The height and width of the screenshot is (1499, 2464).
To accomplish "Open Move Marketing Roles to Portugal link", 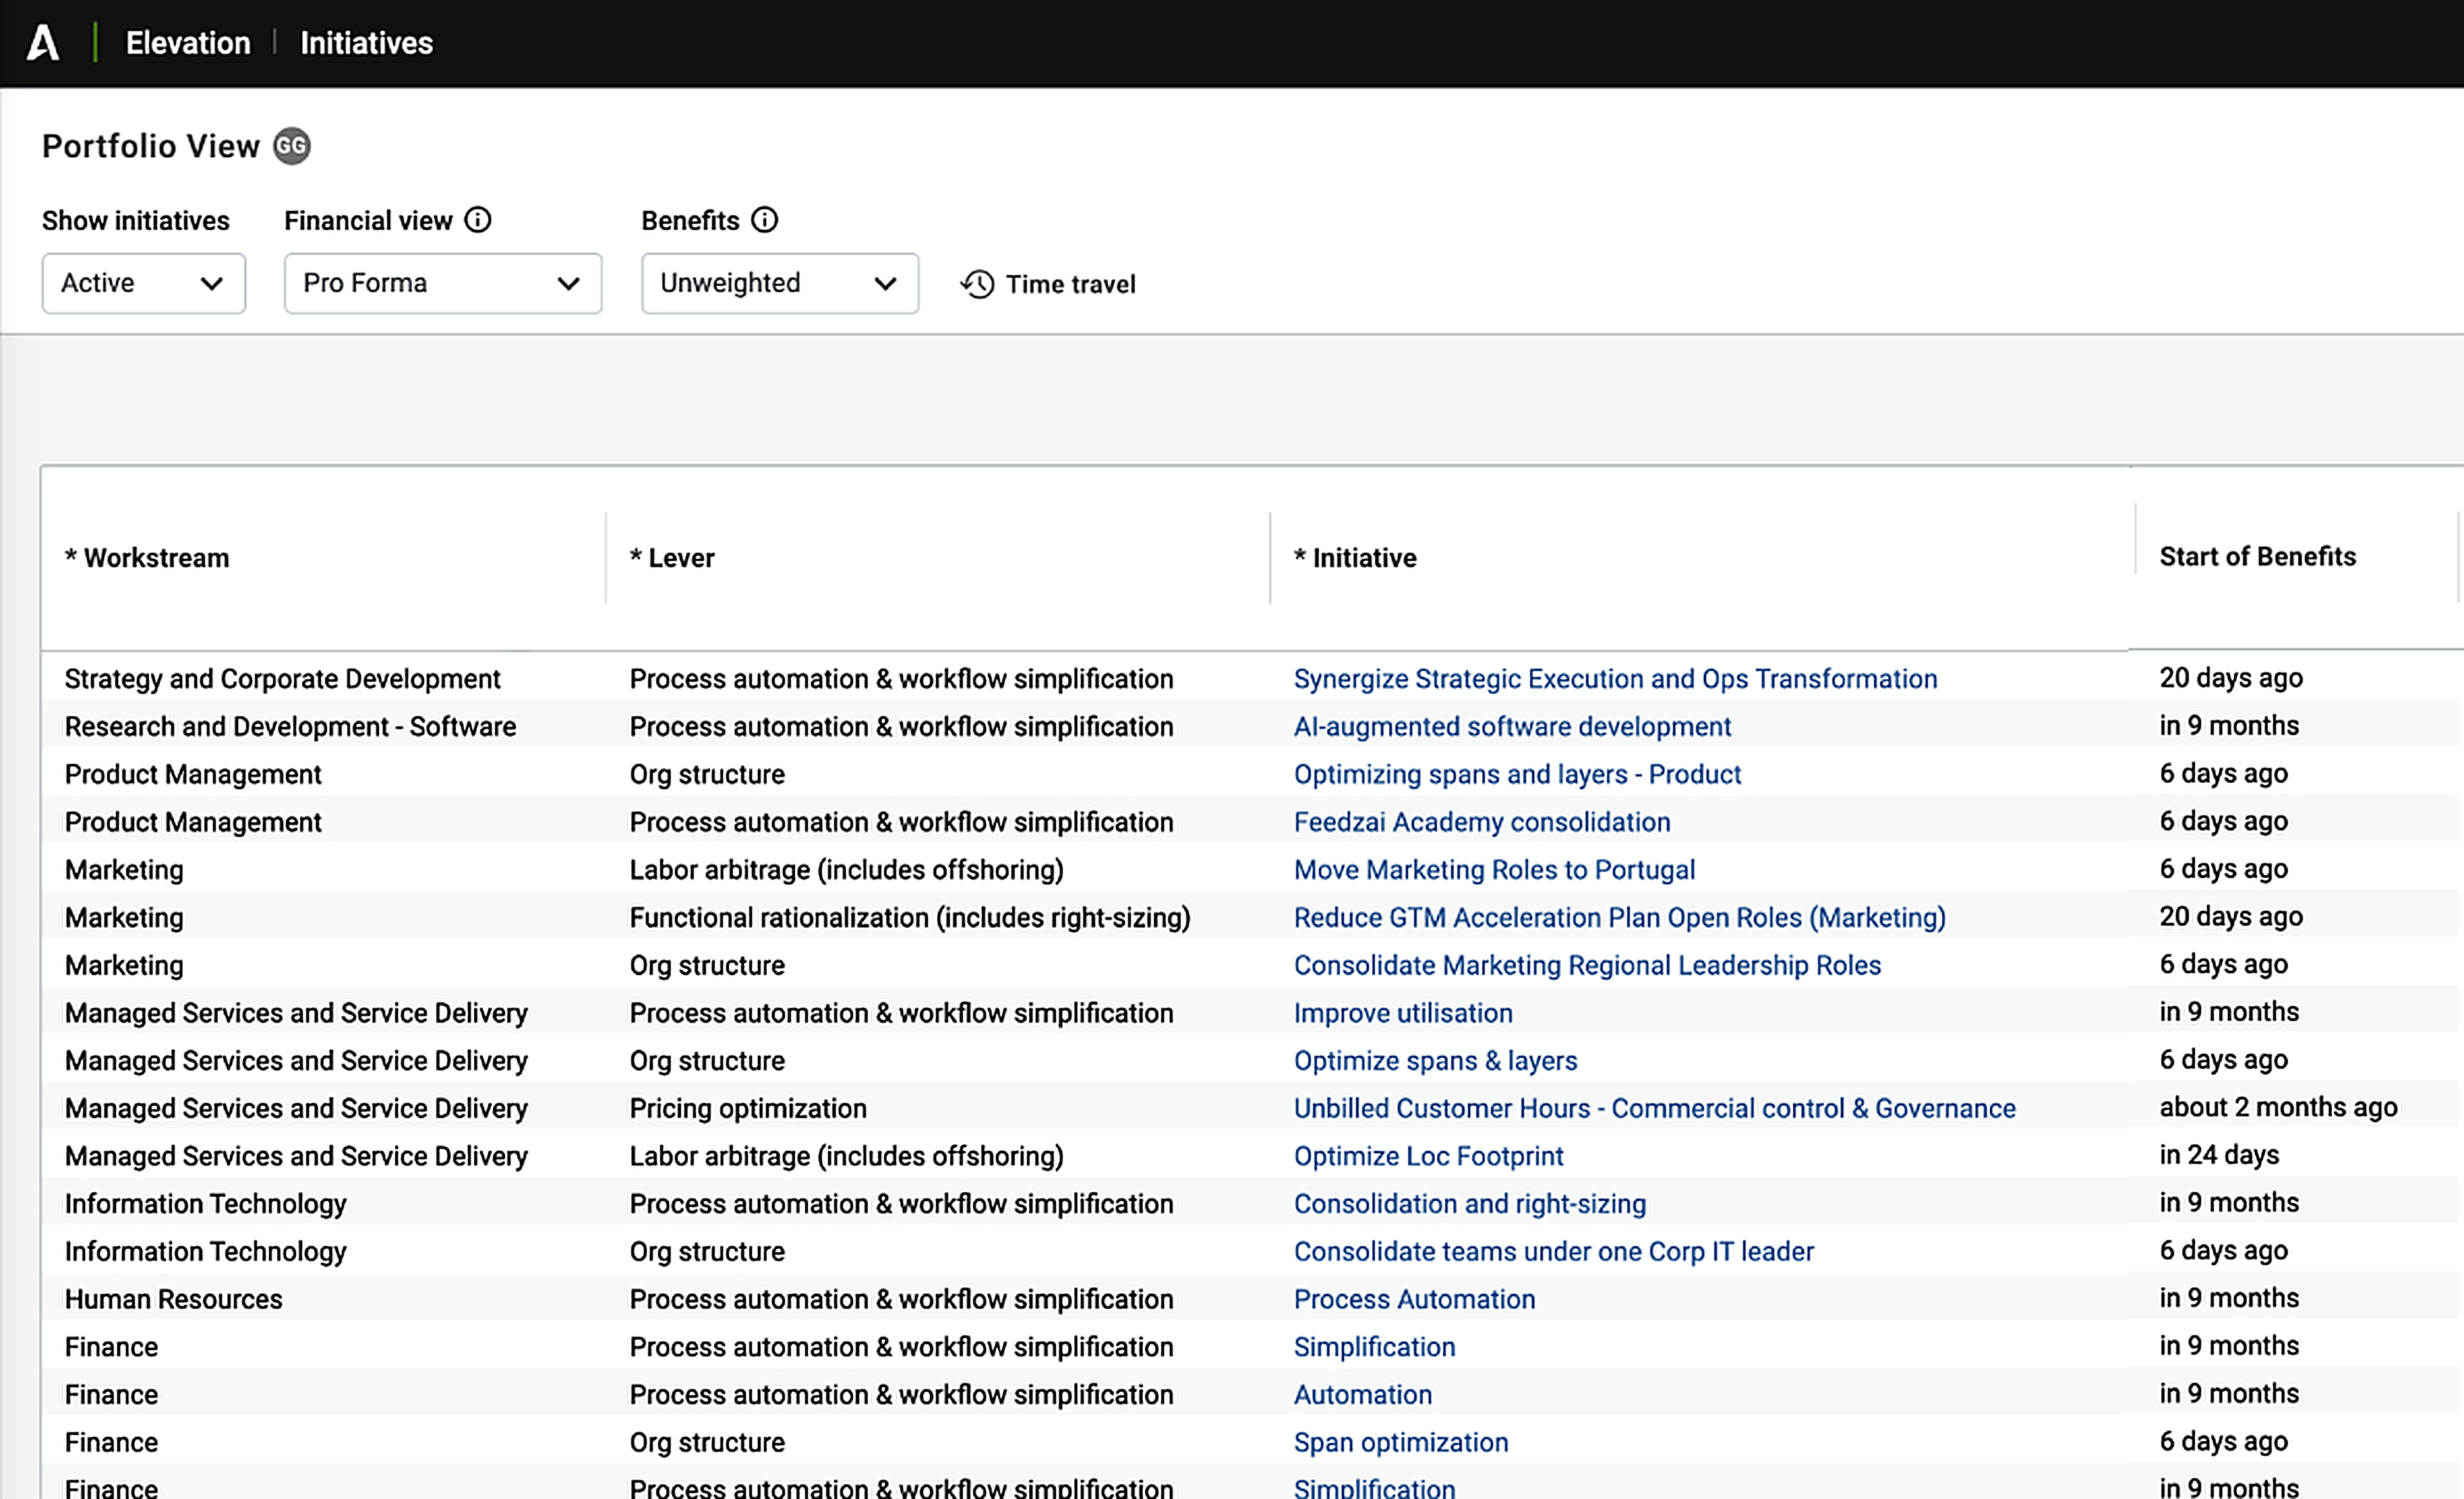I will click(1494, 869).
